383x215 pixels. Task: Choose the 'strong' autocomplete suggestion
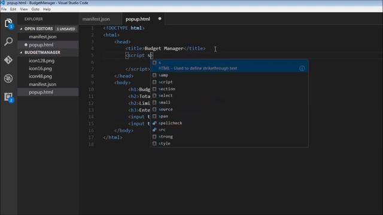click(229, 137)
